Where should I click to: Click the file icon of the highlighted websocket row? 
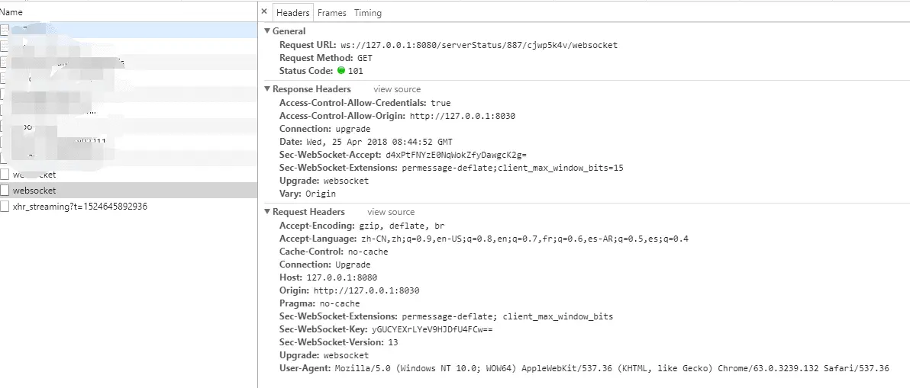(x=5, y=190)
